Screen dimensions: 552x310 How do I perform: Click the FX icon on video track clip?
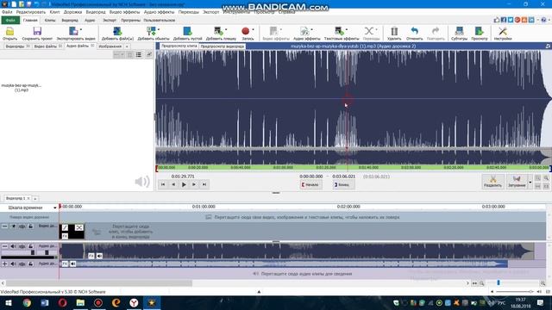tap(65, 236)
